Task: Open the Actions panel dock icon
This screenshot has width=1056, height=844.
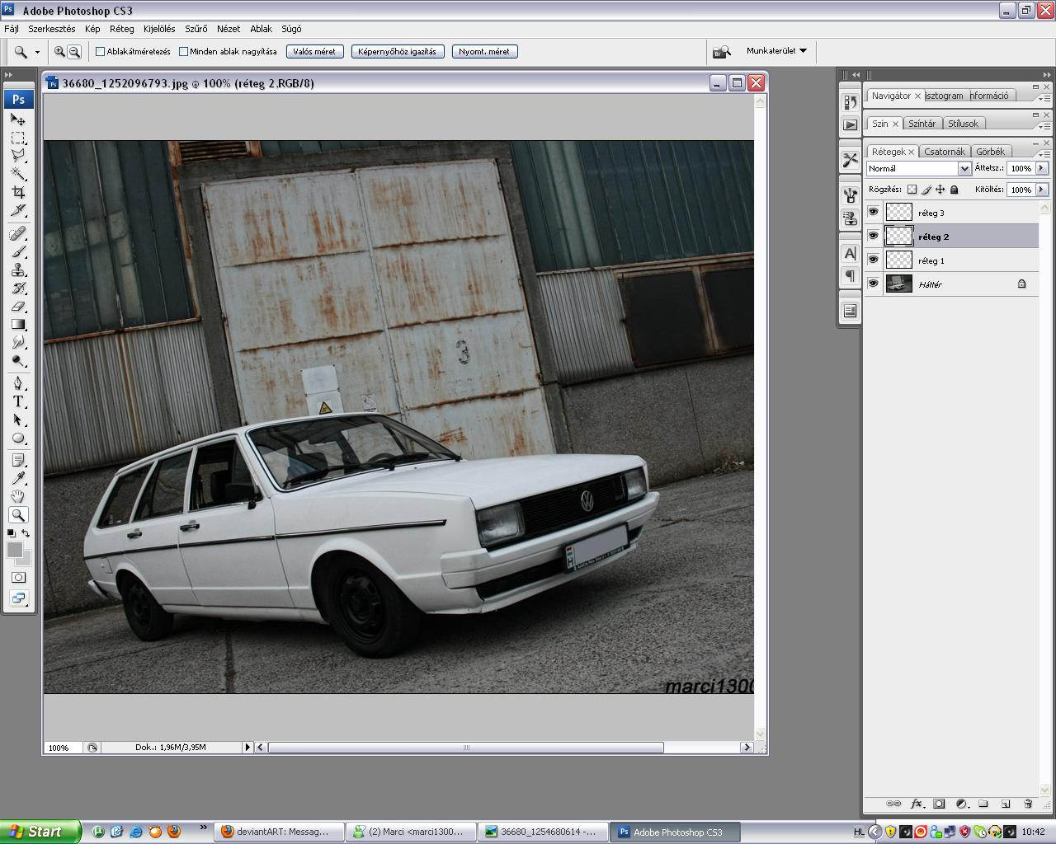Action: click(x=850, y=125)
